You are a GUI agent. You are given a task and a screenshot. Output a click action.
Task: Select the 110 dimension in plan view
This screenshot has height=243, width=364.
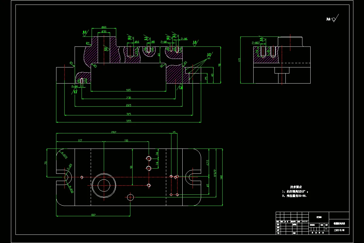(x=126, y=140)
